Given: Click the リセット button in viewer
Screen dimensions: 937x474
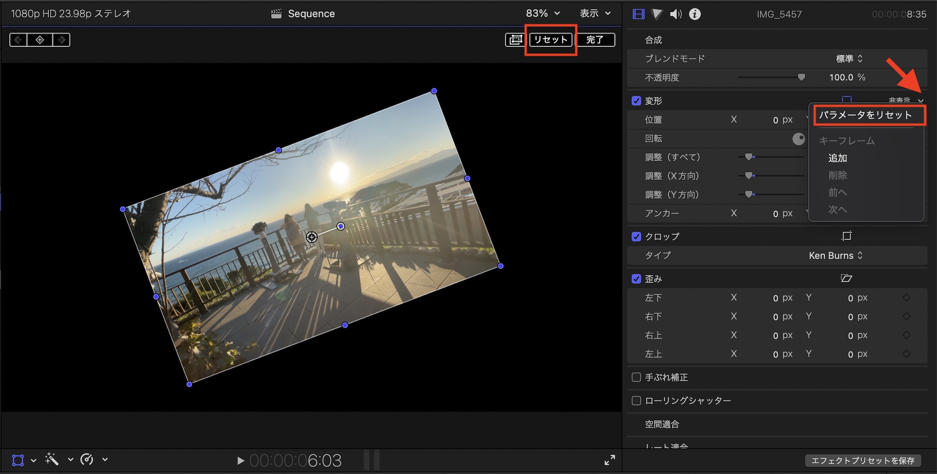Looking at the screenshot, I should 550,40.
